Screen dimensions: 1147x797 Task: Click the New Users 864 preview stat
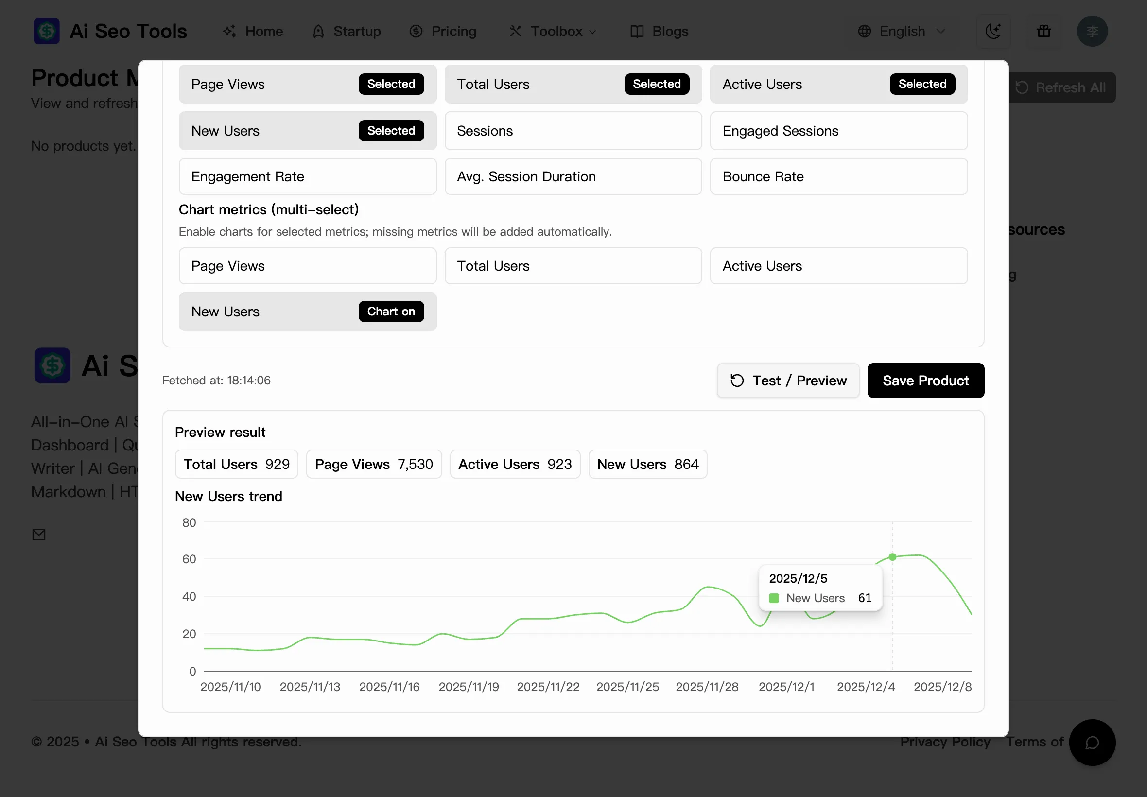[x=648, y=464]
